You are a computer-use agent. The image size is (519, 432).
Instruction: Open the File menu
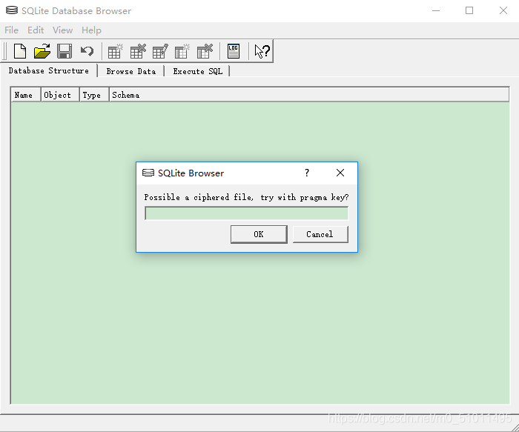coord(12,30)
